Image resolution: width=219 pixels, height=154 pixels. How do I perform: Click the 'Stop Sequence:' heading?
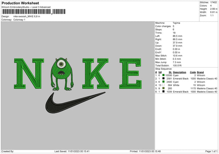coord(164,69)
